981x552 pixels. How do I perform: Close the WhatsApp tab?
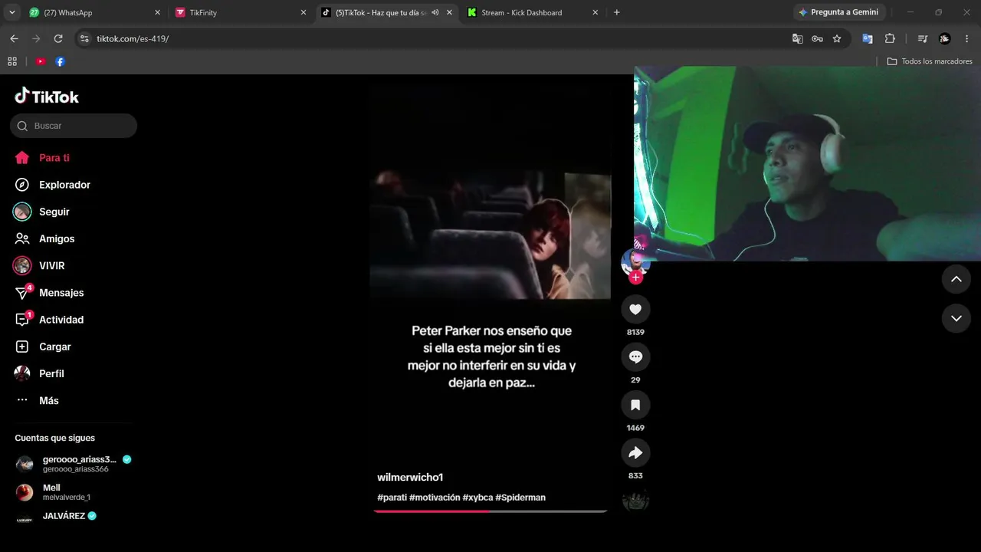(157, 12)
